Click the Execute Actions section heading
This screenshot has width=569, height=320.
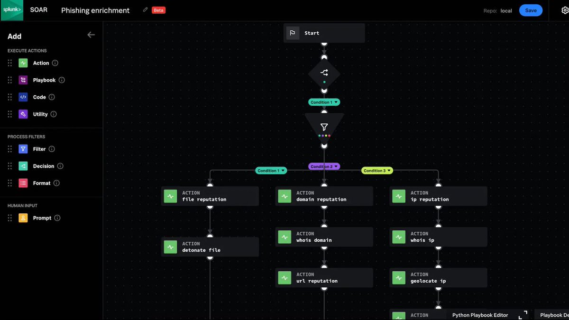click(27, 51)
